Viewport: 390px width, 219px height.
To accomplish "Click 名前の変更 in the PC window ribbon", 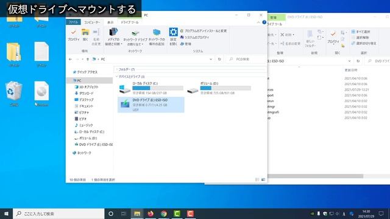I will (96, 36).
